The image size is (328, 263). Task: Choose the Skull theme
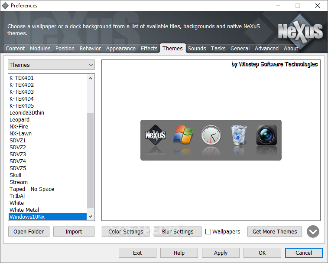[x=48, y=175]
